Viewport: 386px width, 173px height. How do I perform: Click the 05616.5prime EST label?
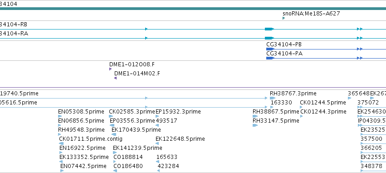click(x=19, y=103)
